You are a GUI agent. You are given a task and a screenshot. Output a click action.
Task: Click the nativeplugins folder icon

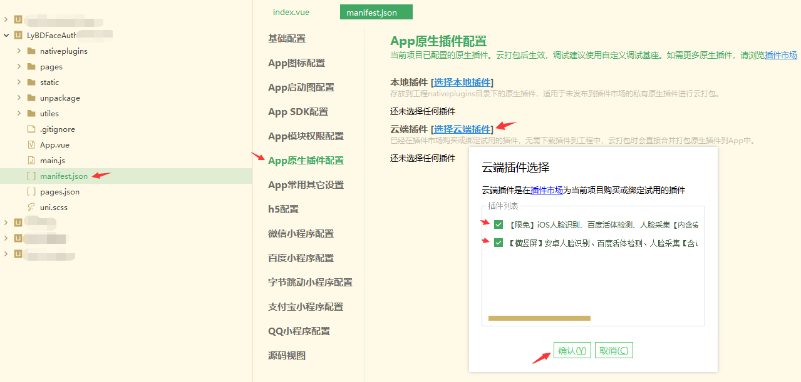(30, 51)
